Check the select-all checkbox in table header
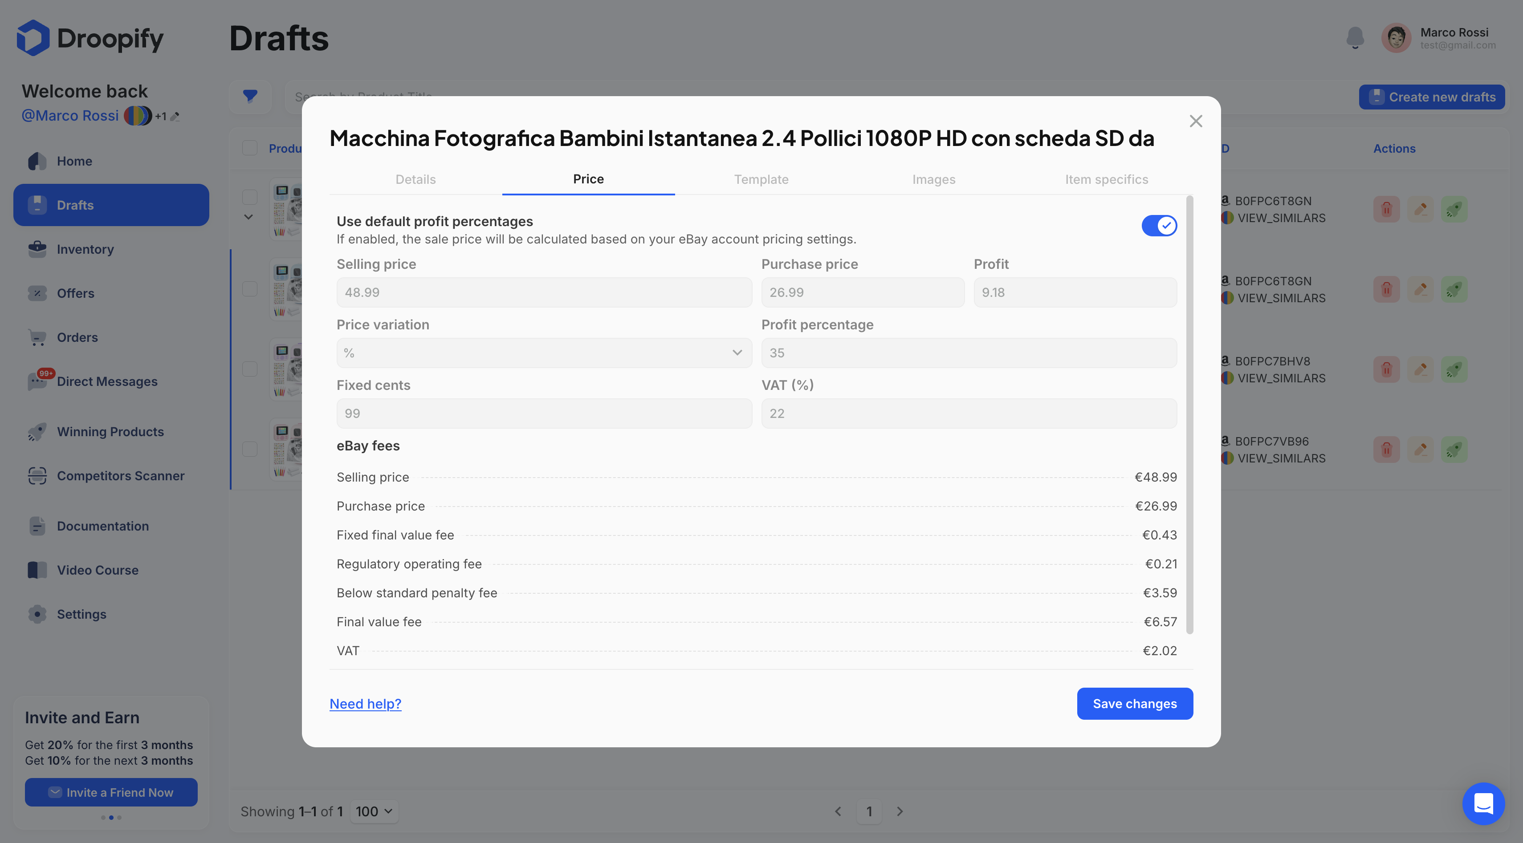 [250, 148]
